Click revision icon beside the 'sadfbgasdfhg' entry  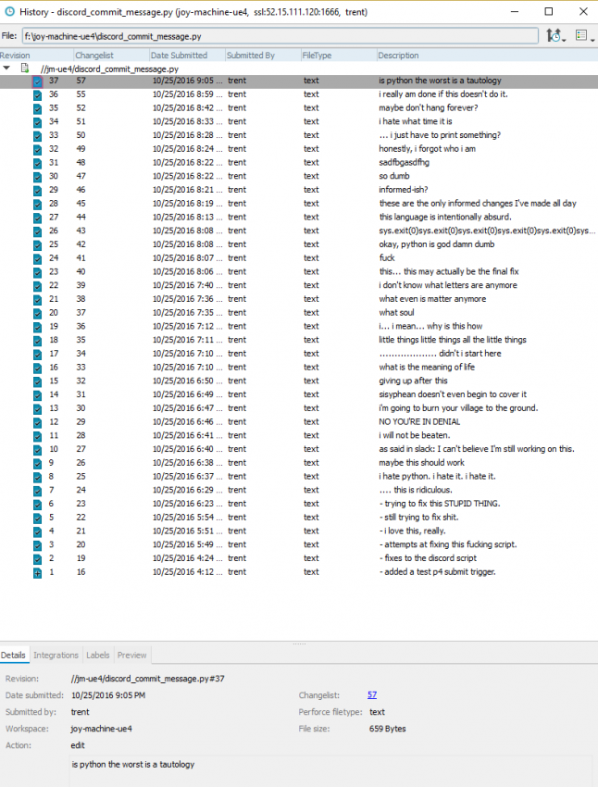tap(37, 163)
